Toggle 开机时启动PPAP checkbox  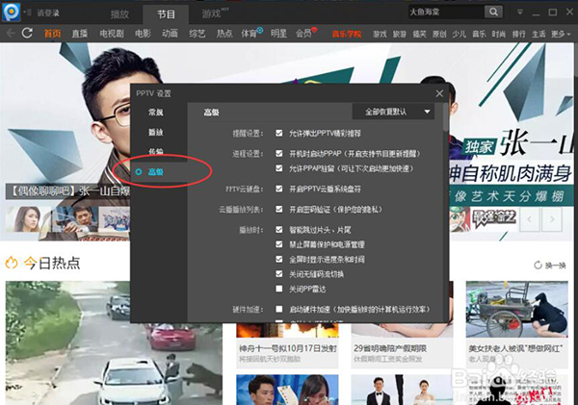point(279,153)
